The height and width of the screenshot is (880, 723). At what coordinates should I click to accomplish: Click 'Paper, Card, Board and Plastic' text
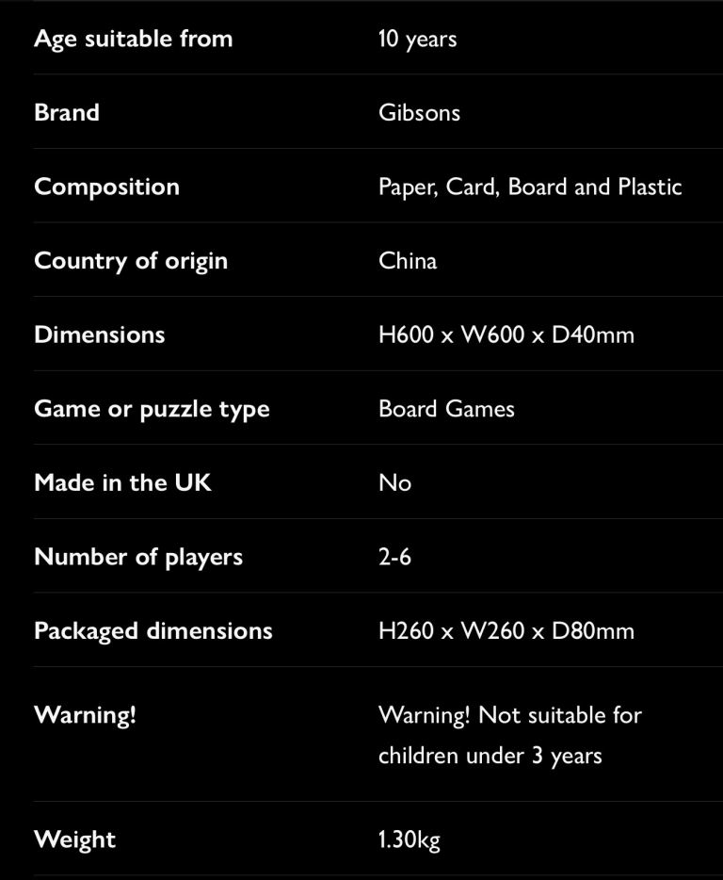[529, 187]
